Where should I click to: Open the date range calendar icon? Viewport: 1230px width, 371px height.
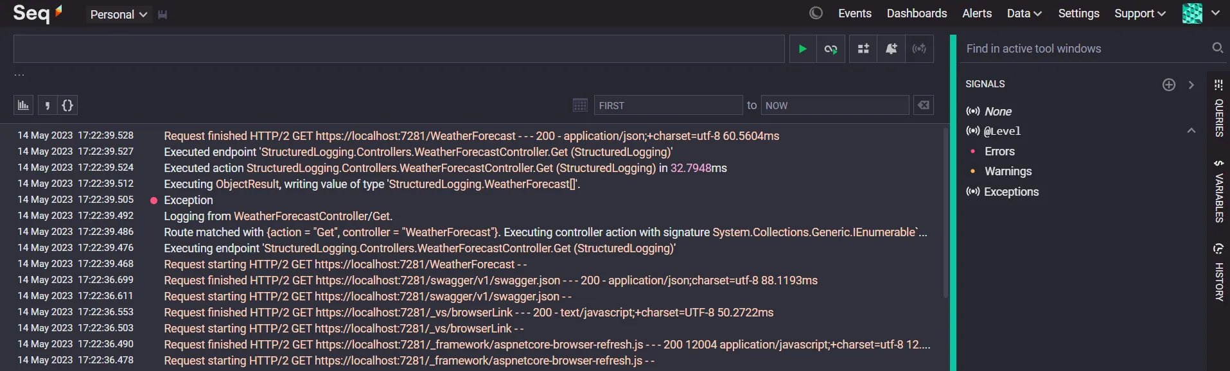pyautogui.click(x=580, y=105)
